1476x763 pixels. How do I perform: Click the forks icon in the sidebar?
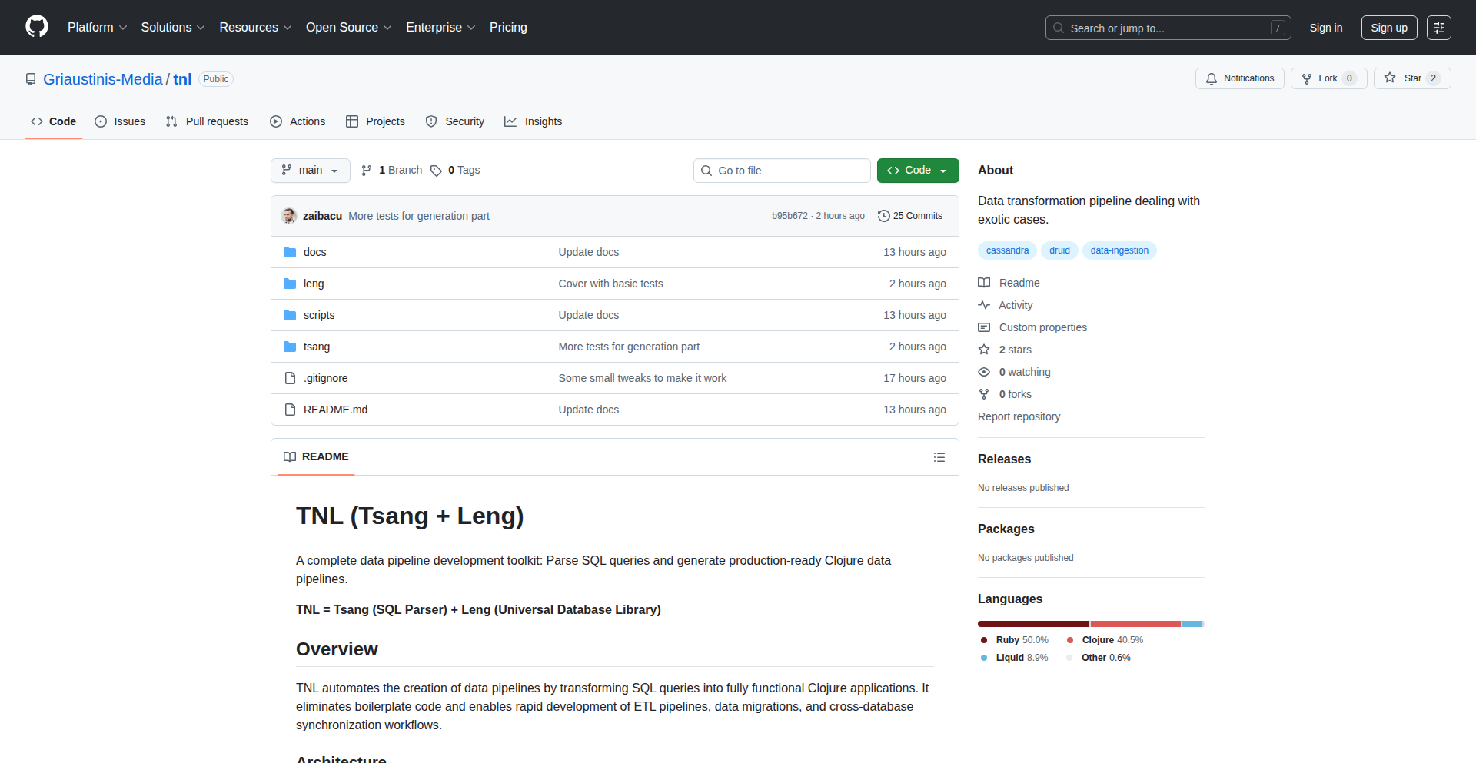984,393
